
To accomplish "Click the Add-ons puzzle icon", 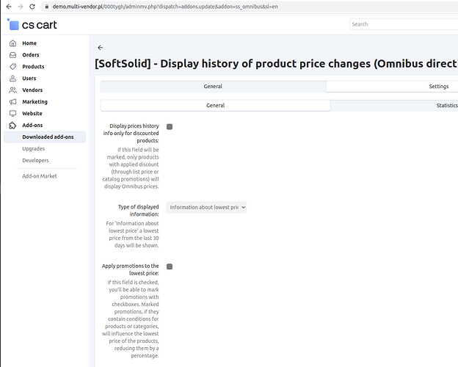I will (12, 126).
